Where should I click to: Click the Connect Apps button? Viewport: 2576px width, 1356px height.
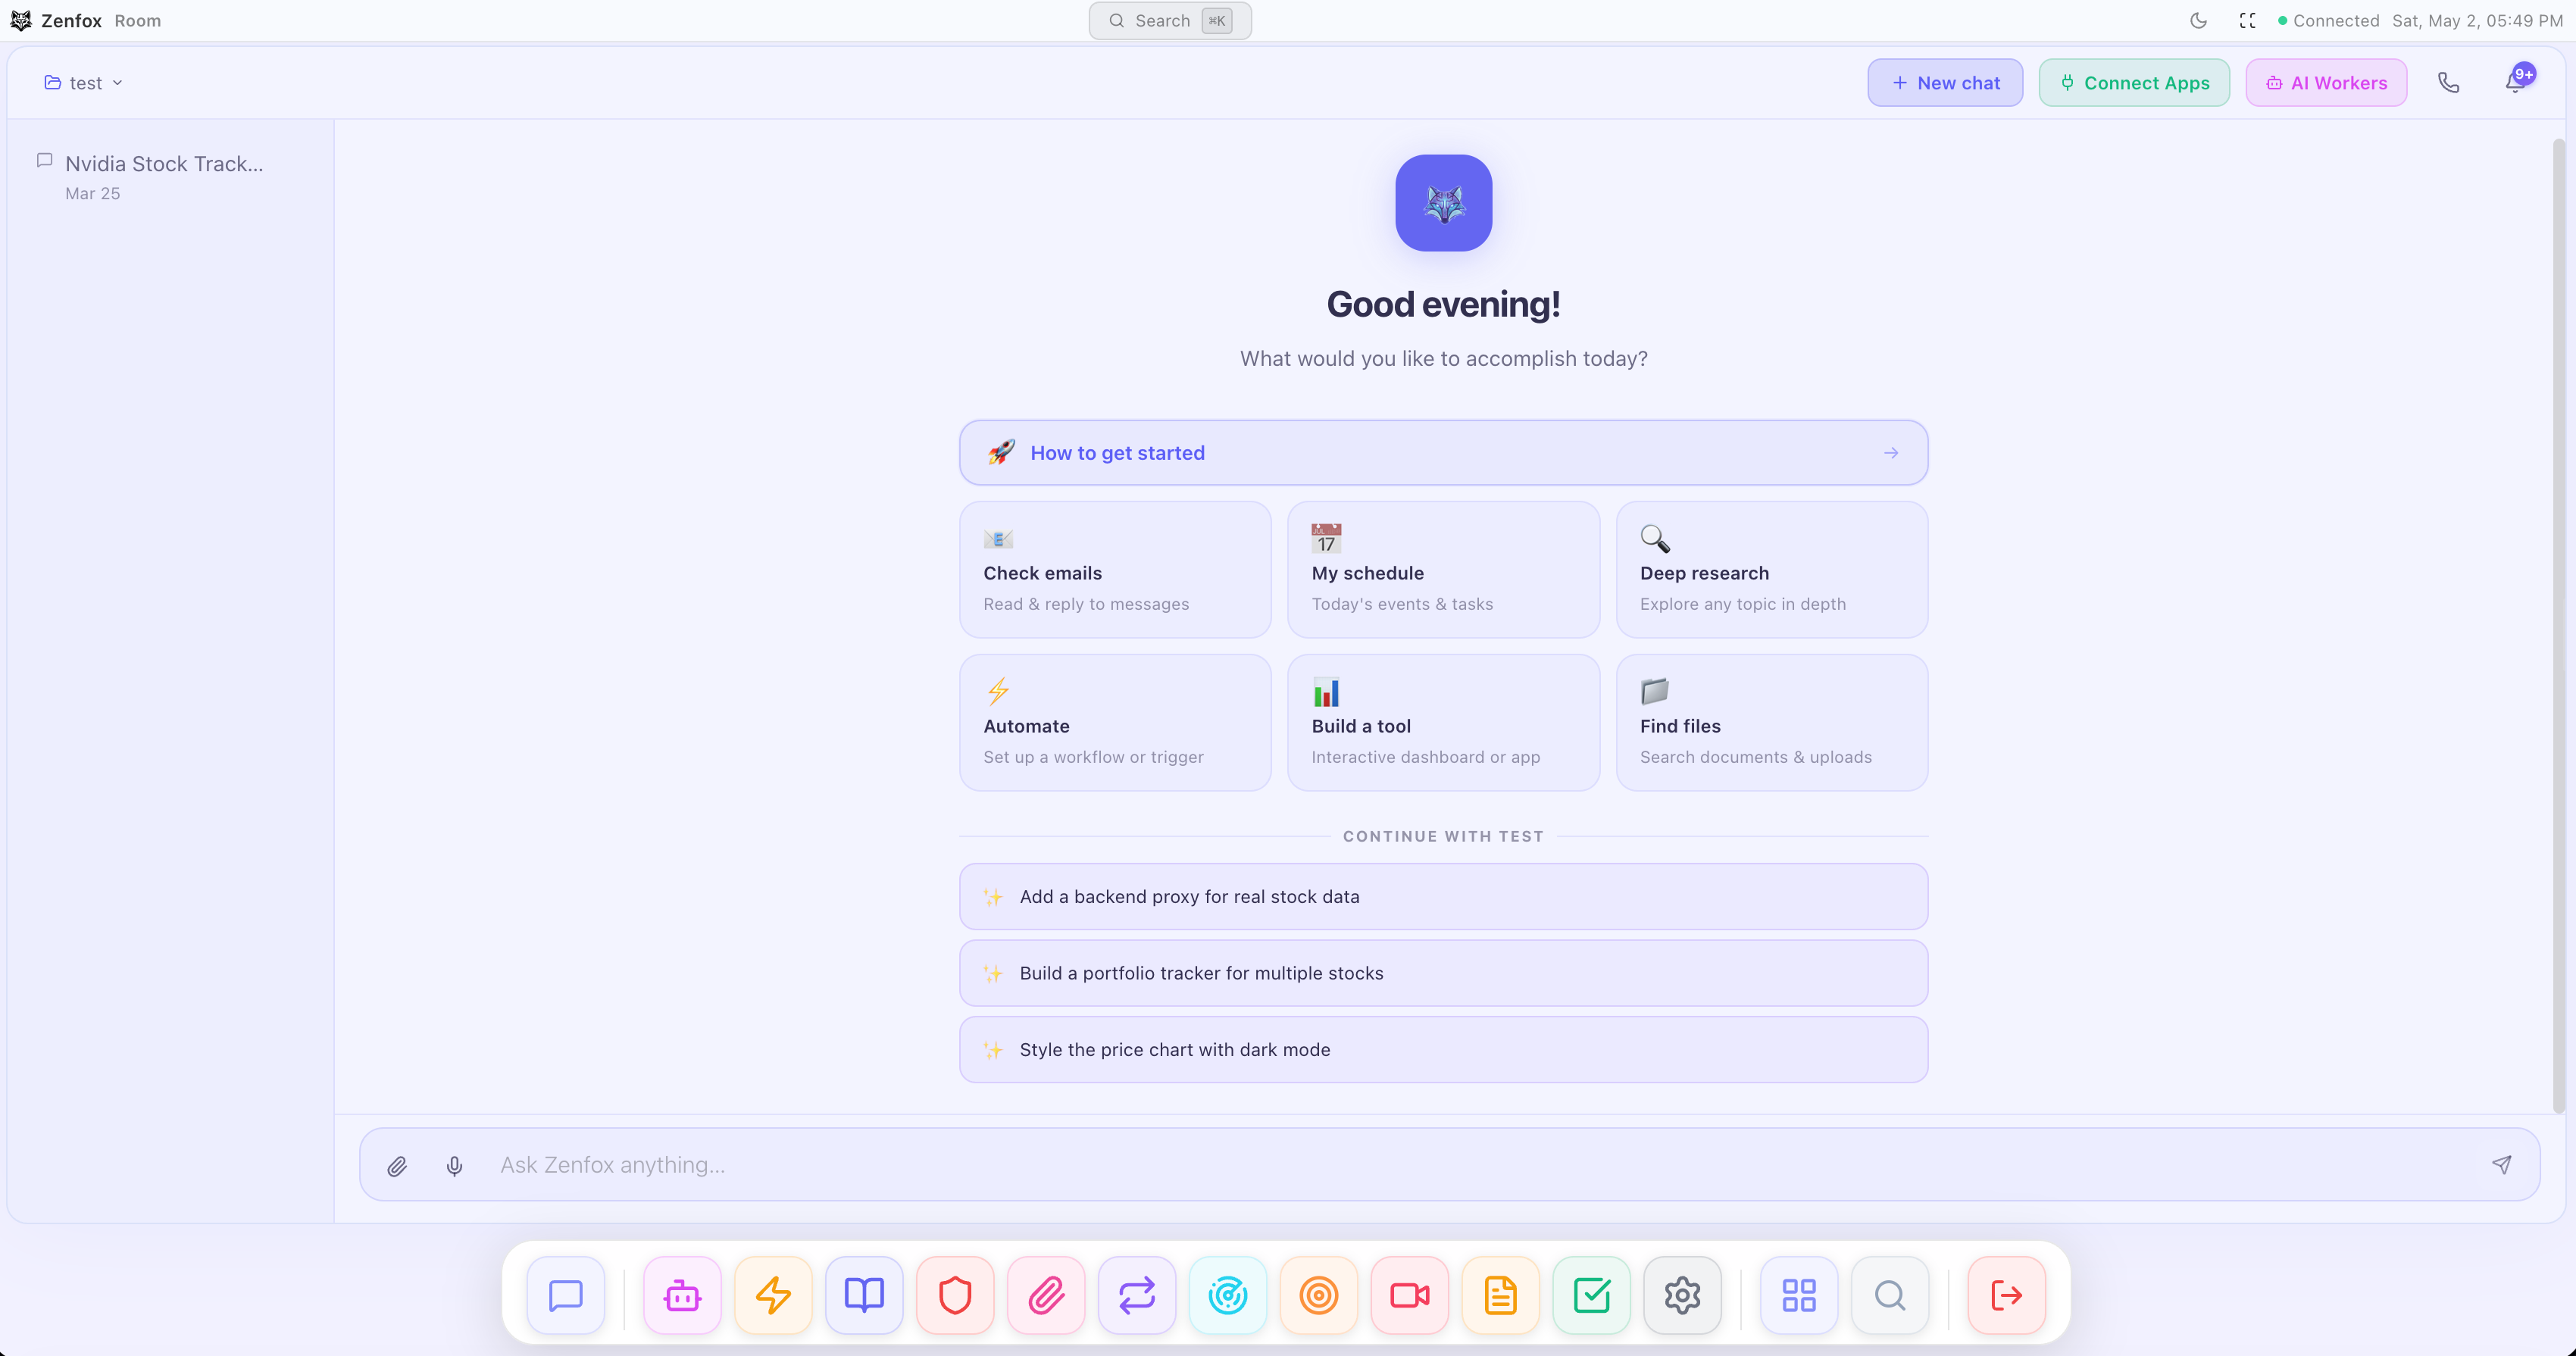click(2134, 82)
